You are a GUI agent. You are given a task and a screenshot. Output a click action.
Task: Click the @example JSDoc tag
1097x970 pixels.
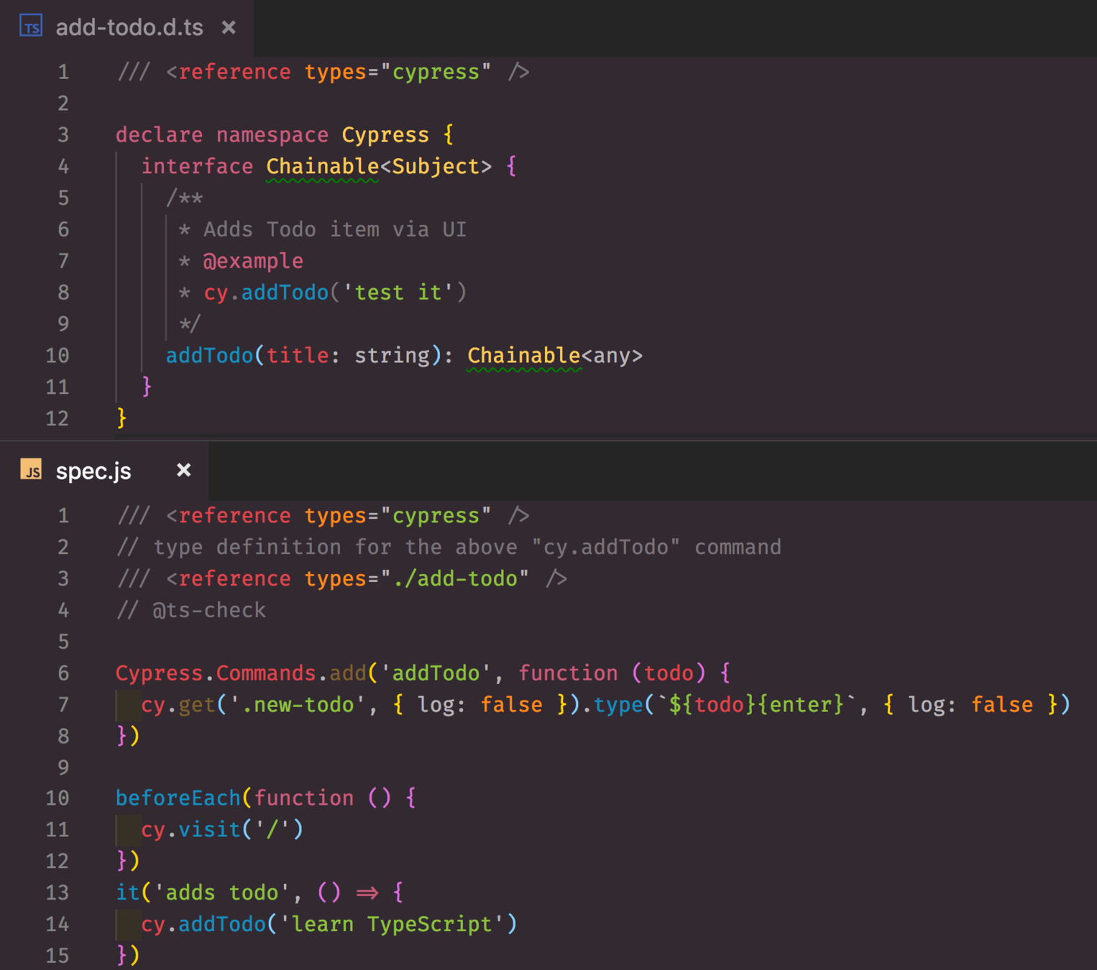tap(253, 261)
